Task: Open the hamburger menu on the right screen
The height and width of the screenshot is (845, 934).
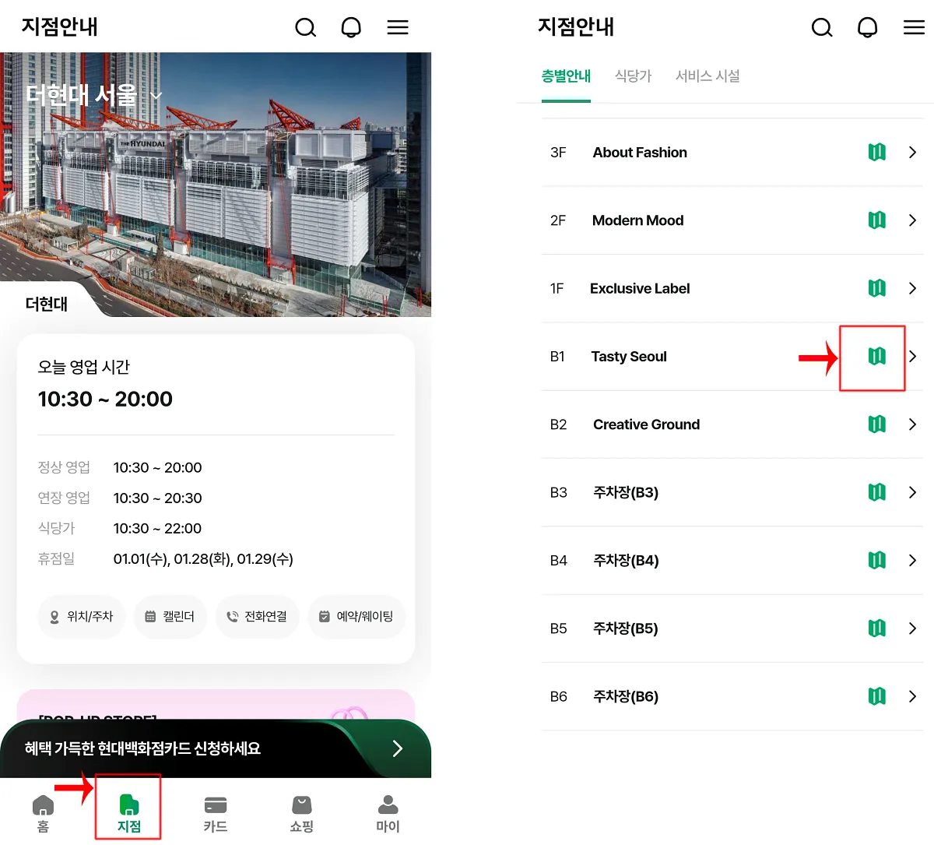Action: pos(914,27)
